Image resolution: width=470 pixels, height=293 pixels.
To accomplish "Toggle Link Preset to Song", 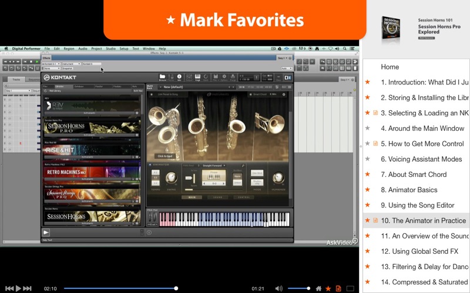I will tap(152, 94).
